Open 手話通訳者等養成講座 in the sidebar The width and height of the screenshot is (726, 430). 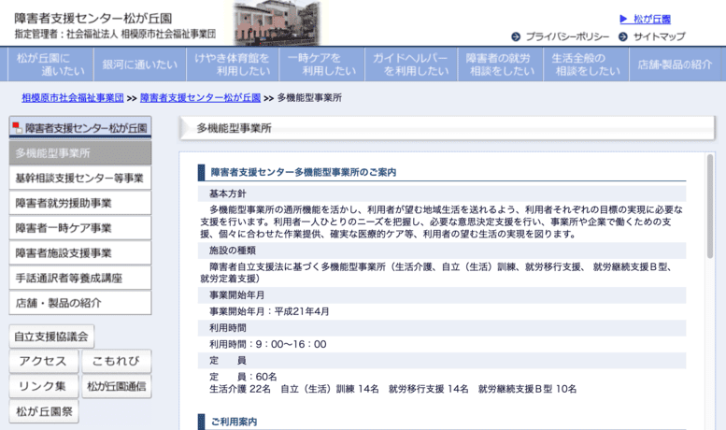(80, 278)
